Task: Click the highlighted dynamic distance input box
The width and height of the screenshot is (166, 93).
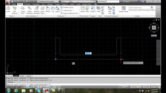Action: 88,53
